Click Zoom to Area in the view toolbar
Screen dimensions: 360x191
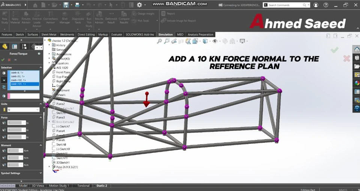[167, 41]
